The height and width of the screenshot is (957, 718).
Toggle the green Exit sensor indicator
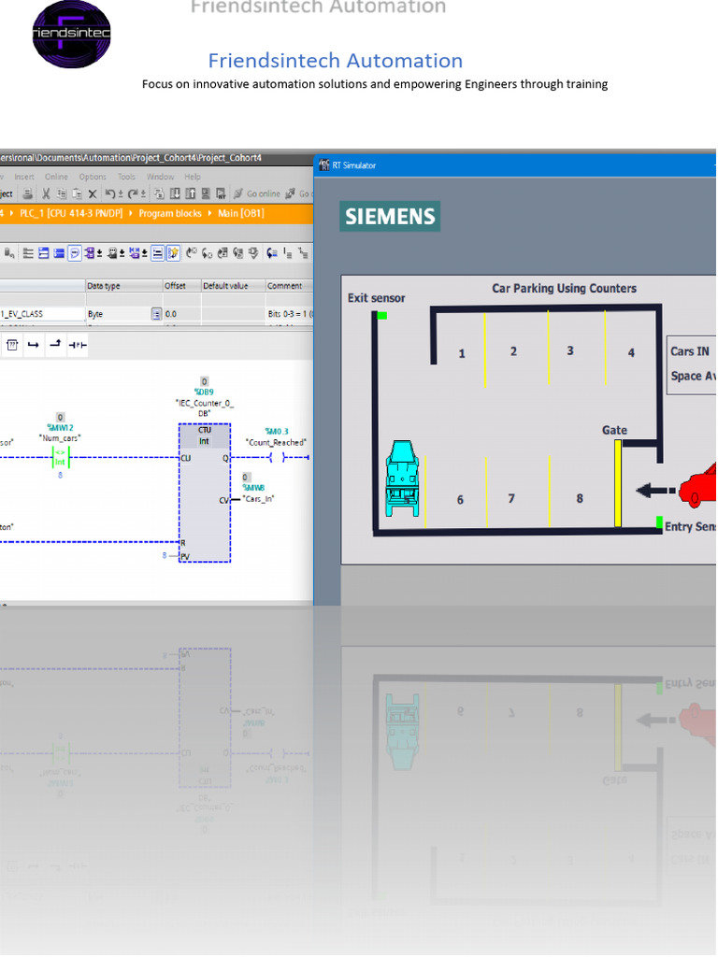pyautogui.click(x=381, y=316)
